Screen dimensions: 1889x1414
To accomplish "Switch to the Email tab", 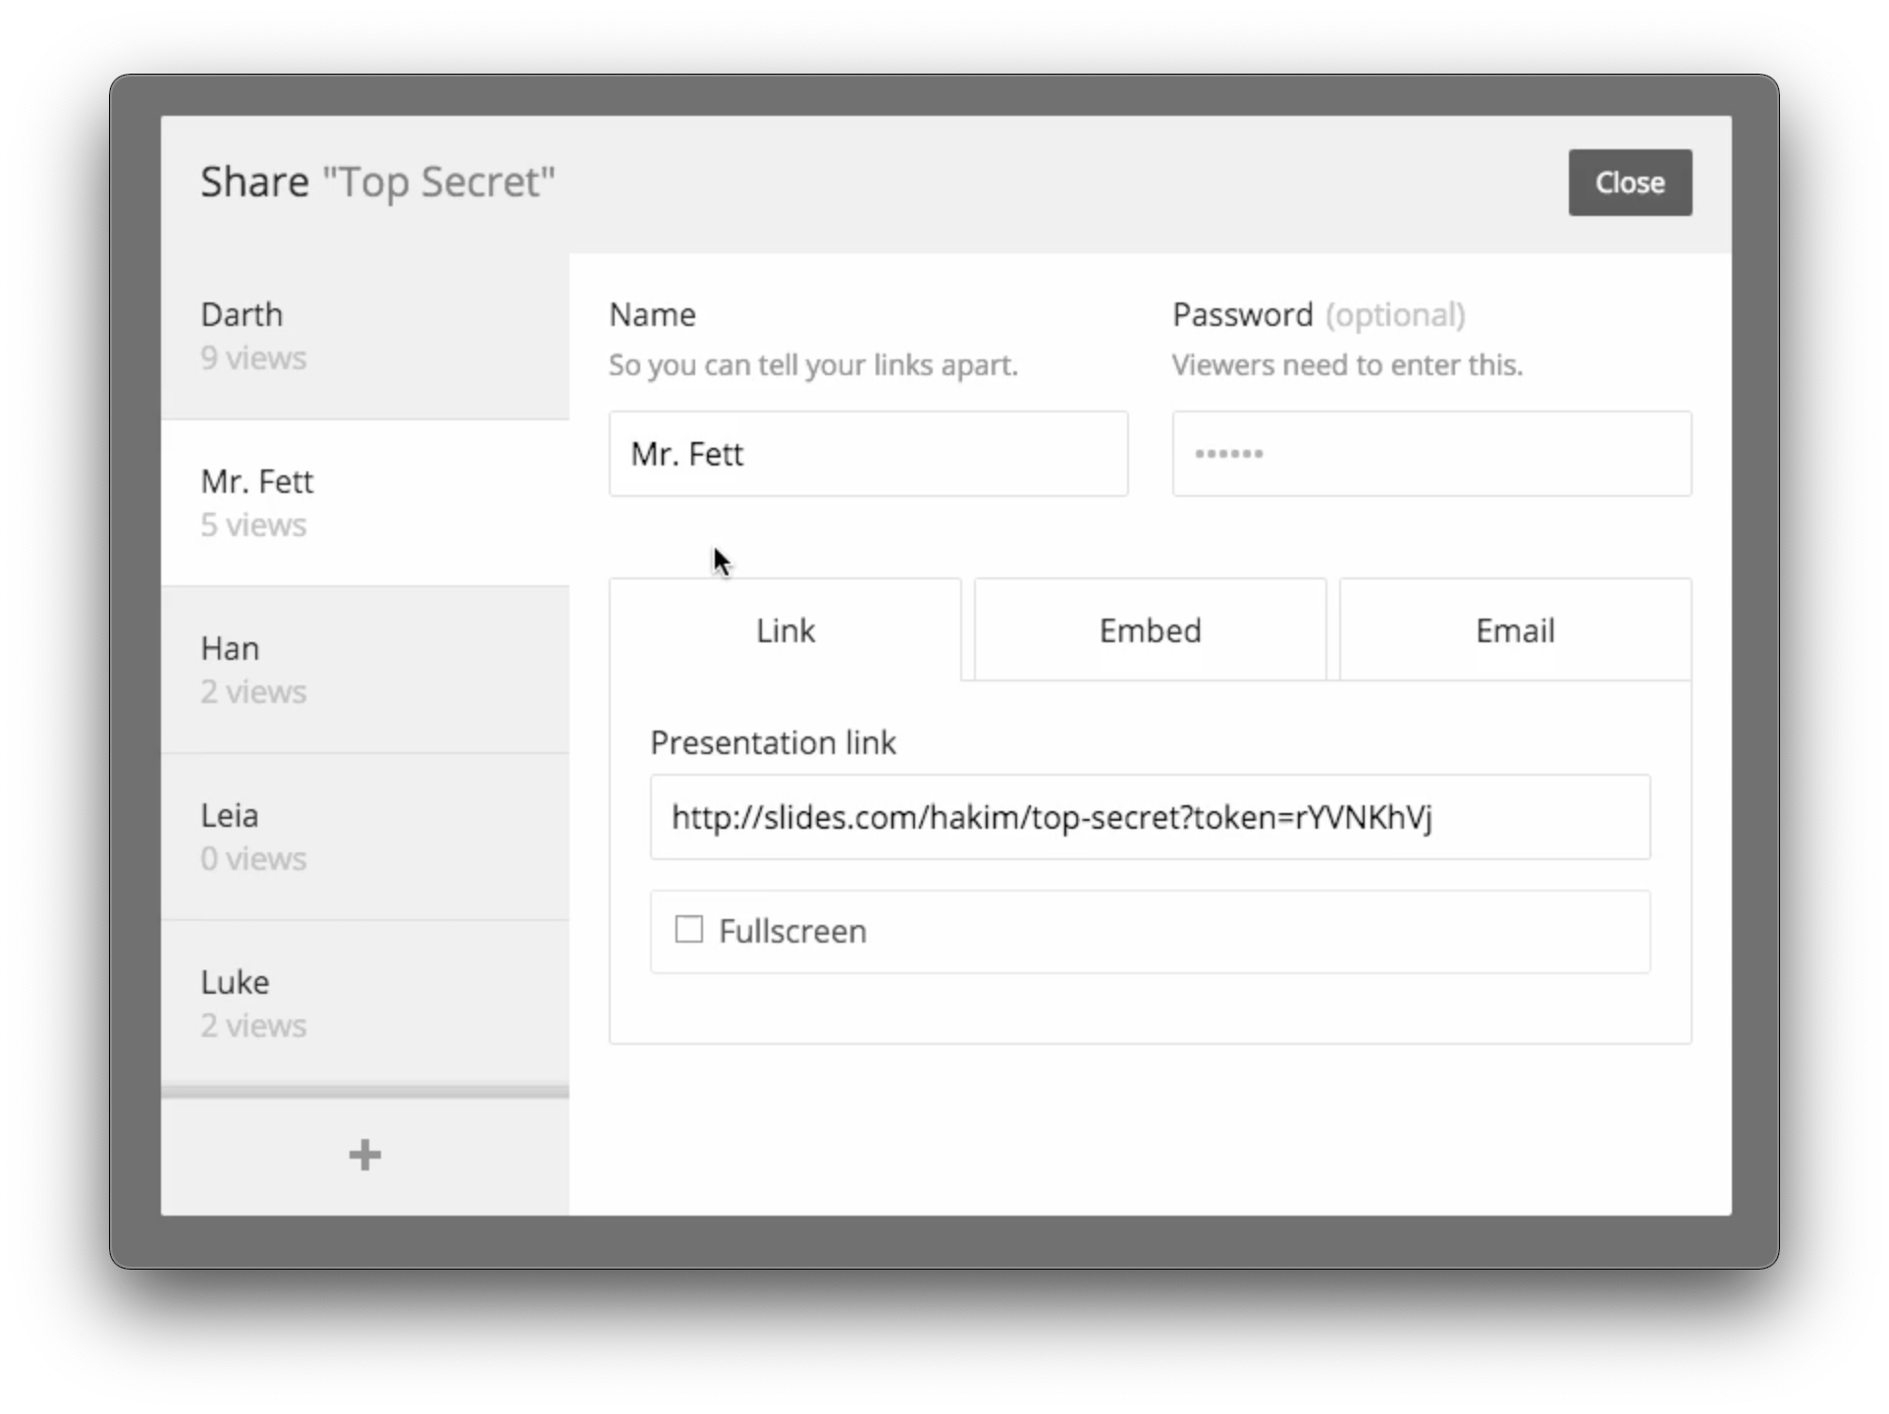I will (x=1515, y=630).
